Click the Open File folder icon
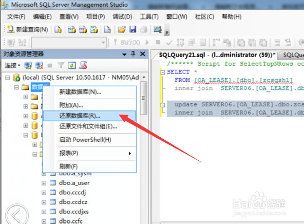This screenshot has width=304, height=224. [x=122, y=29]
